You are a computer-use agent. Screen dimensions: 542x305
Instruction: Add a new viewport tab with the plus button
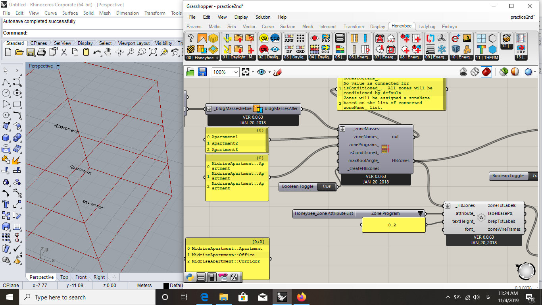114,277
